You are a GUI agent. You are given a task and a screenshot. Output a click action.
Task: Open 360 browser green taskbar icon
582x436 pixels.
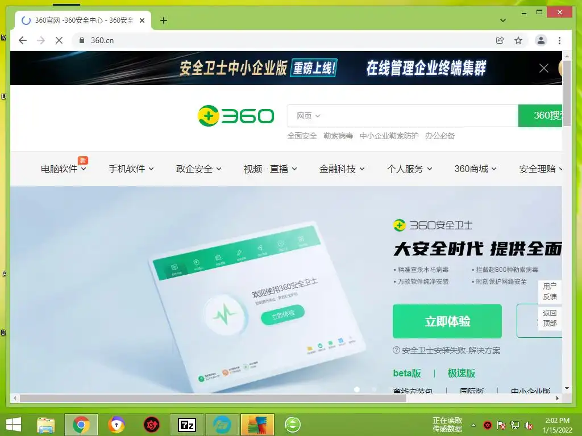coord(293,425)
